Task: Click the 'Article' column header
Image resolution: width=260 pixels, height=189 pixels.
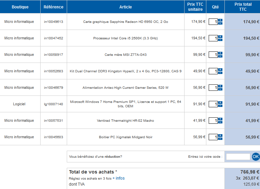Action: tap(125, 7)
